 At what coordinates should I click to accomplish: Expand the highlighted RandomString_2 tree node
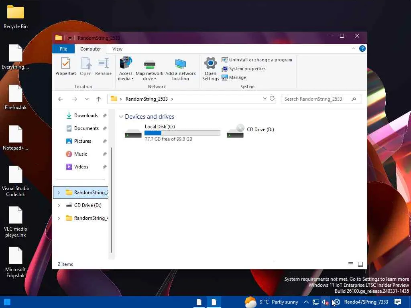[x=59, y=192]
